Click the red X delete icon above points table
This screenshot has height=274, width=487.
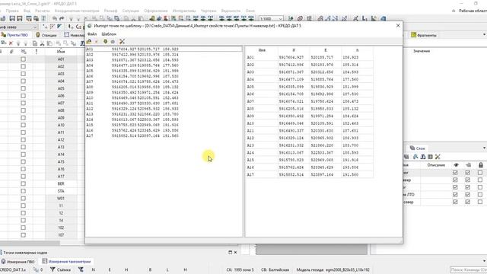point(11,43)
